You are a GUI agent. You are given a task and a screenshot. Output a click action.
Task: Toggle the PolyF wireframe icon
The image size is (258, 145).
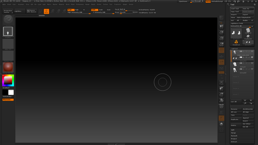point(221,106)
